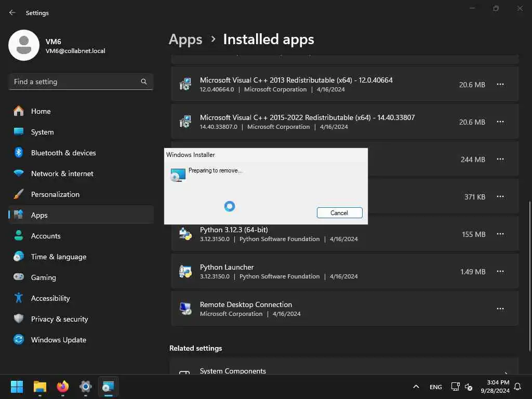Click the muted volume tray icon
The height and width of the screenshot is (399, 532).
click(469, 387)
